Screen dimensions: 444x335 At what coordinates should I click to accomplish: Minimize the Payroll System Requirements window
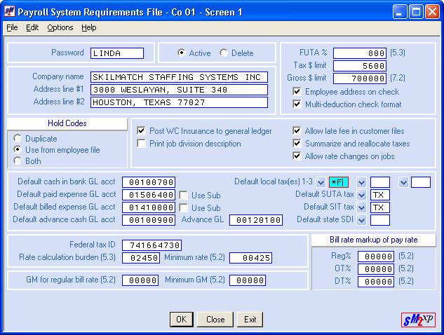pyautogui.click(x=399, y=12)
